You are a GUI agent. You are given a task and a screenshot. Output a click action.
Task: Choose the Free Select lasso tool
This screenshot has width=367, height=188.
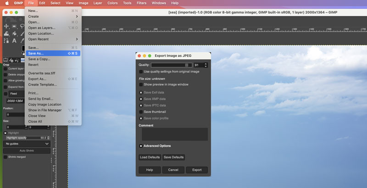click(x=22, y=26)
